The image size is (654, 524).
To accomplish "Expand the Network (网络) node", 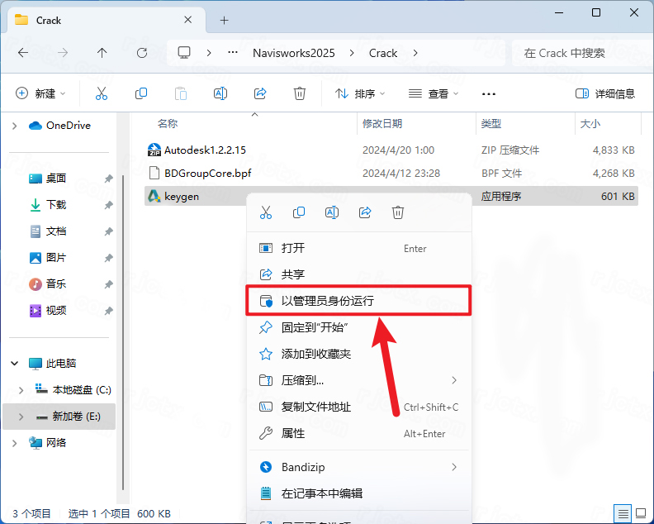I will [15, 443].
